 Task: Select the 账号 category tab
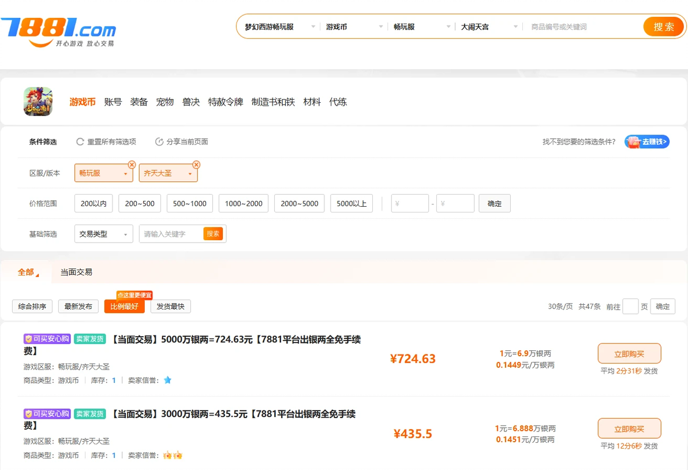click(x=113, y=102)
